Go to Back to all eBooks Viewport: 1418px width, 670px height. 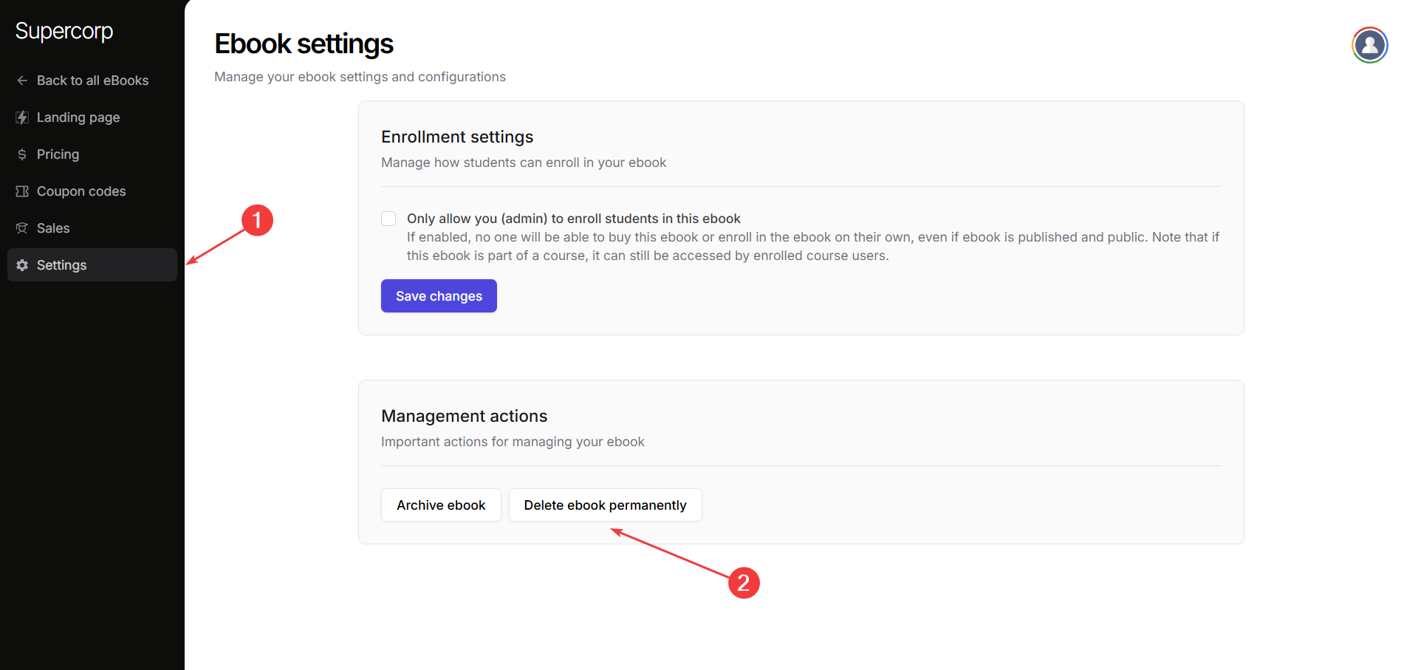click(x=92, y=81)
